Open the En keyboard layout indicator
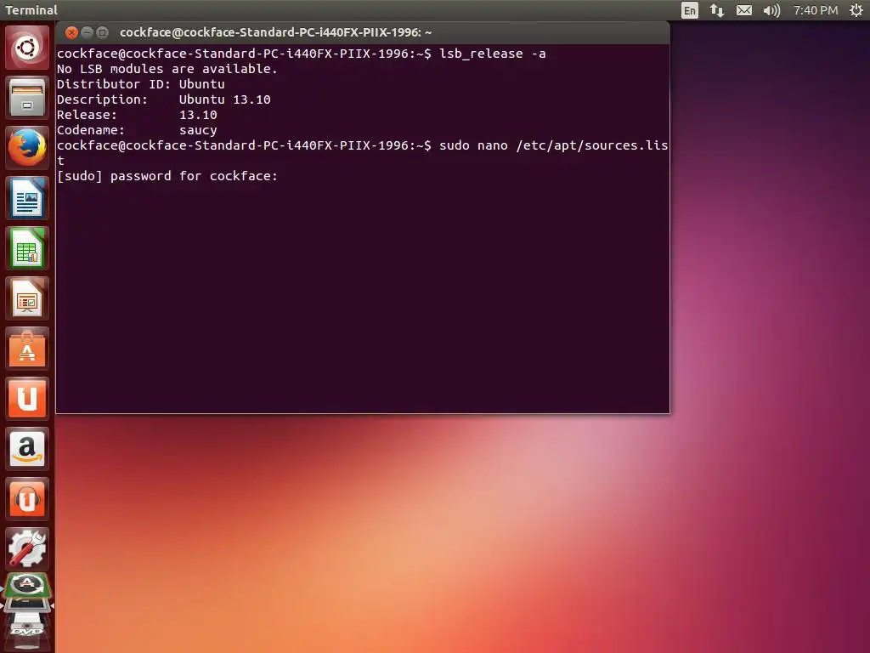The width and height of the screenshot is (870, 653). coord(689,10)
